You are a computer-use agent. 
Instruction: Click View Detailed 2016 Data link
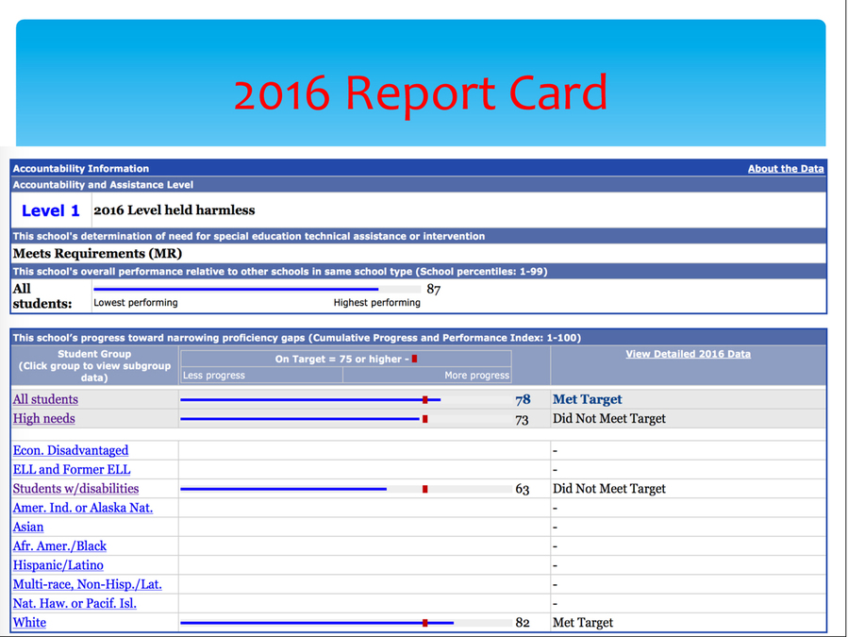[x=688, y=354]
